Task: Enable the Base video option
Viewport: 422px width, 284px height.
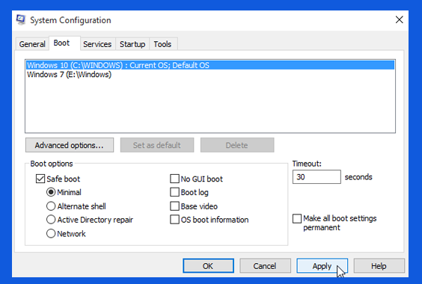Action: click(174, 206)
